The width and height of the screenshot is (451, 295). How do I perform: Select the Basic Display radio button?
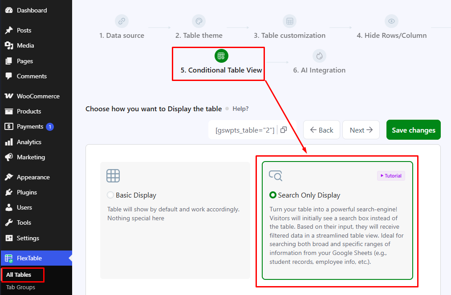coord(110,195)
